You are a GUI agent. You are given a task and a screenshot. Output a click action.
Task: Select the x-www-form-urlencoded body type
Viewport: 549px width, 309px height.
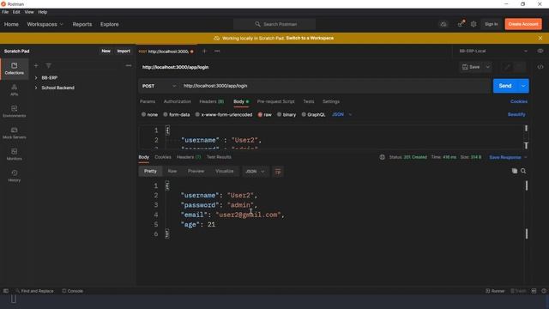(224, 114)
